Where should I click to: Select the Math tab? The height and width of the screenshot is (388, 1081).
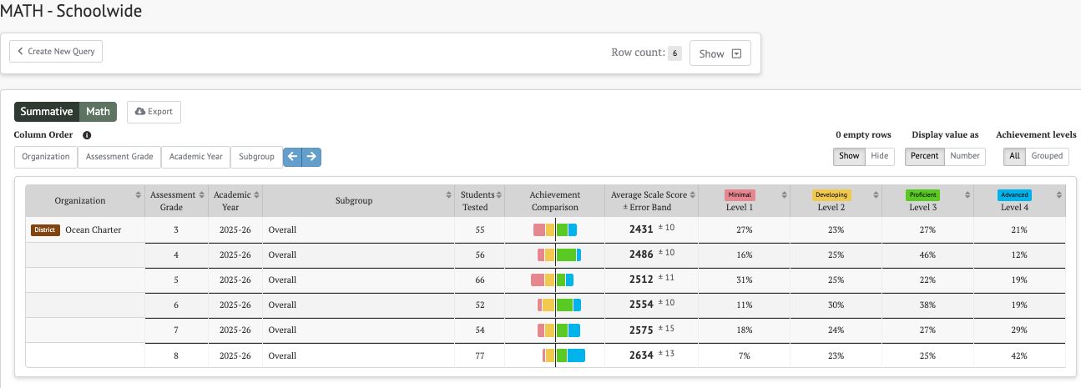click(99, 112)
